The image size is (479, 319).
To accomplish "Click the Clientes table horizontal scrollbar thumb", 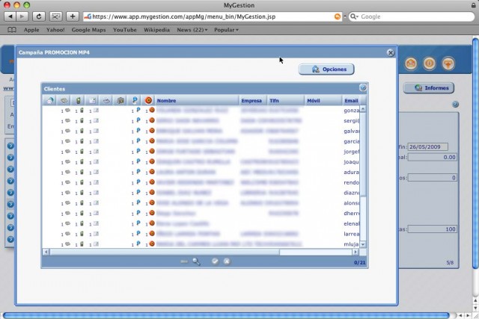I will point(165,252).
